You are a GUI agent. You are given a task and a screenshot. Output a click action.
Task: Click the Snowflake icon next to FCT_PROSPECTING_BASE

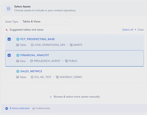18,39
